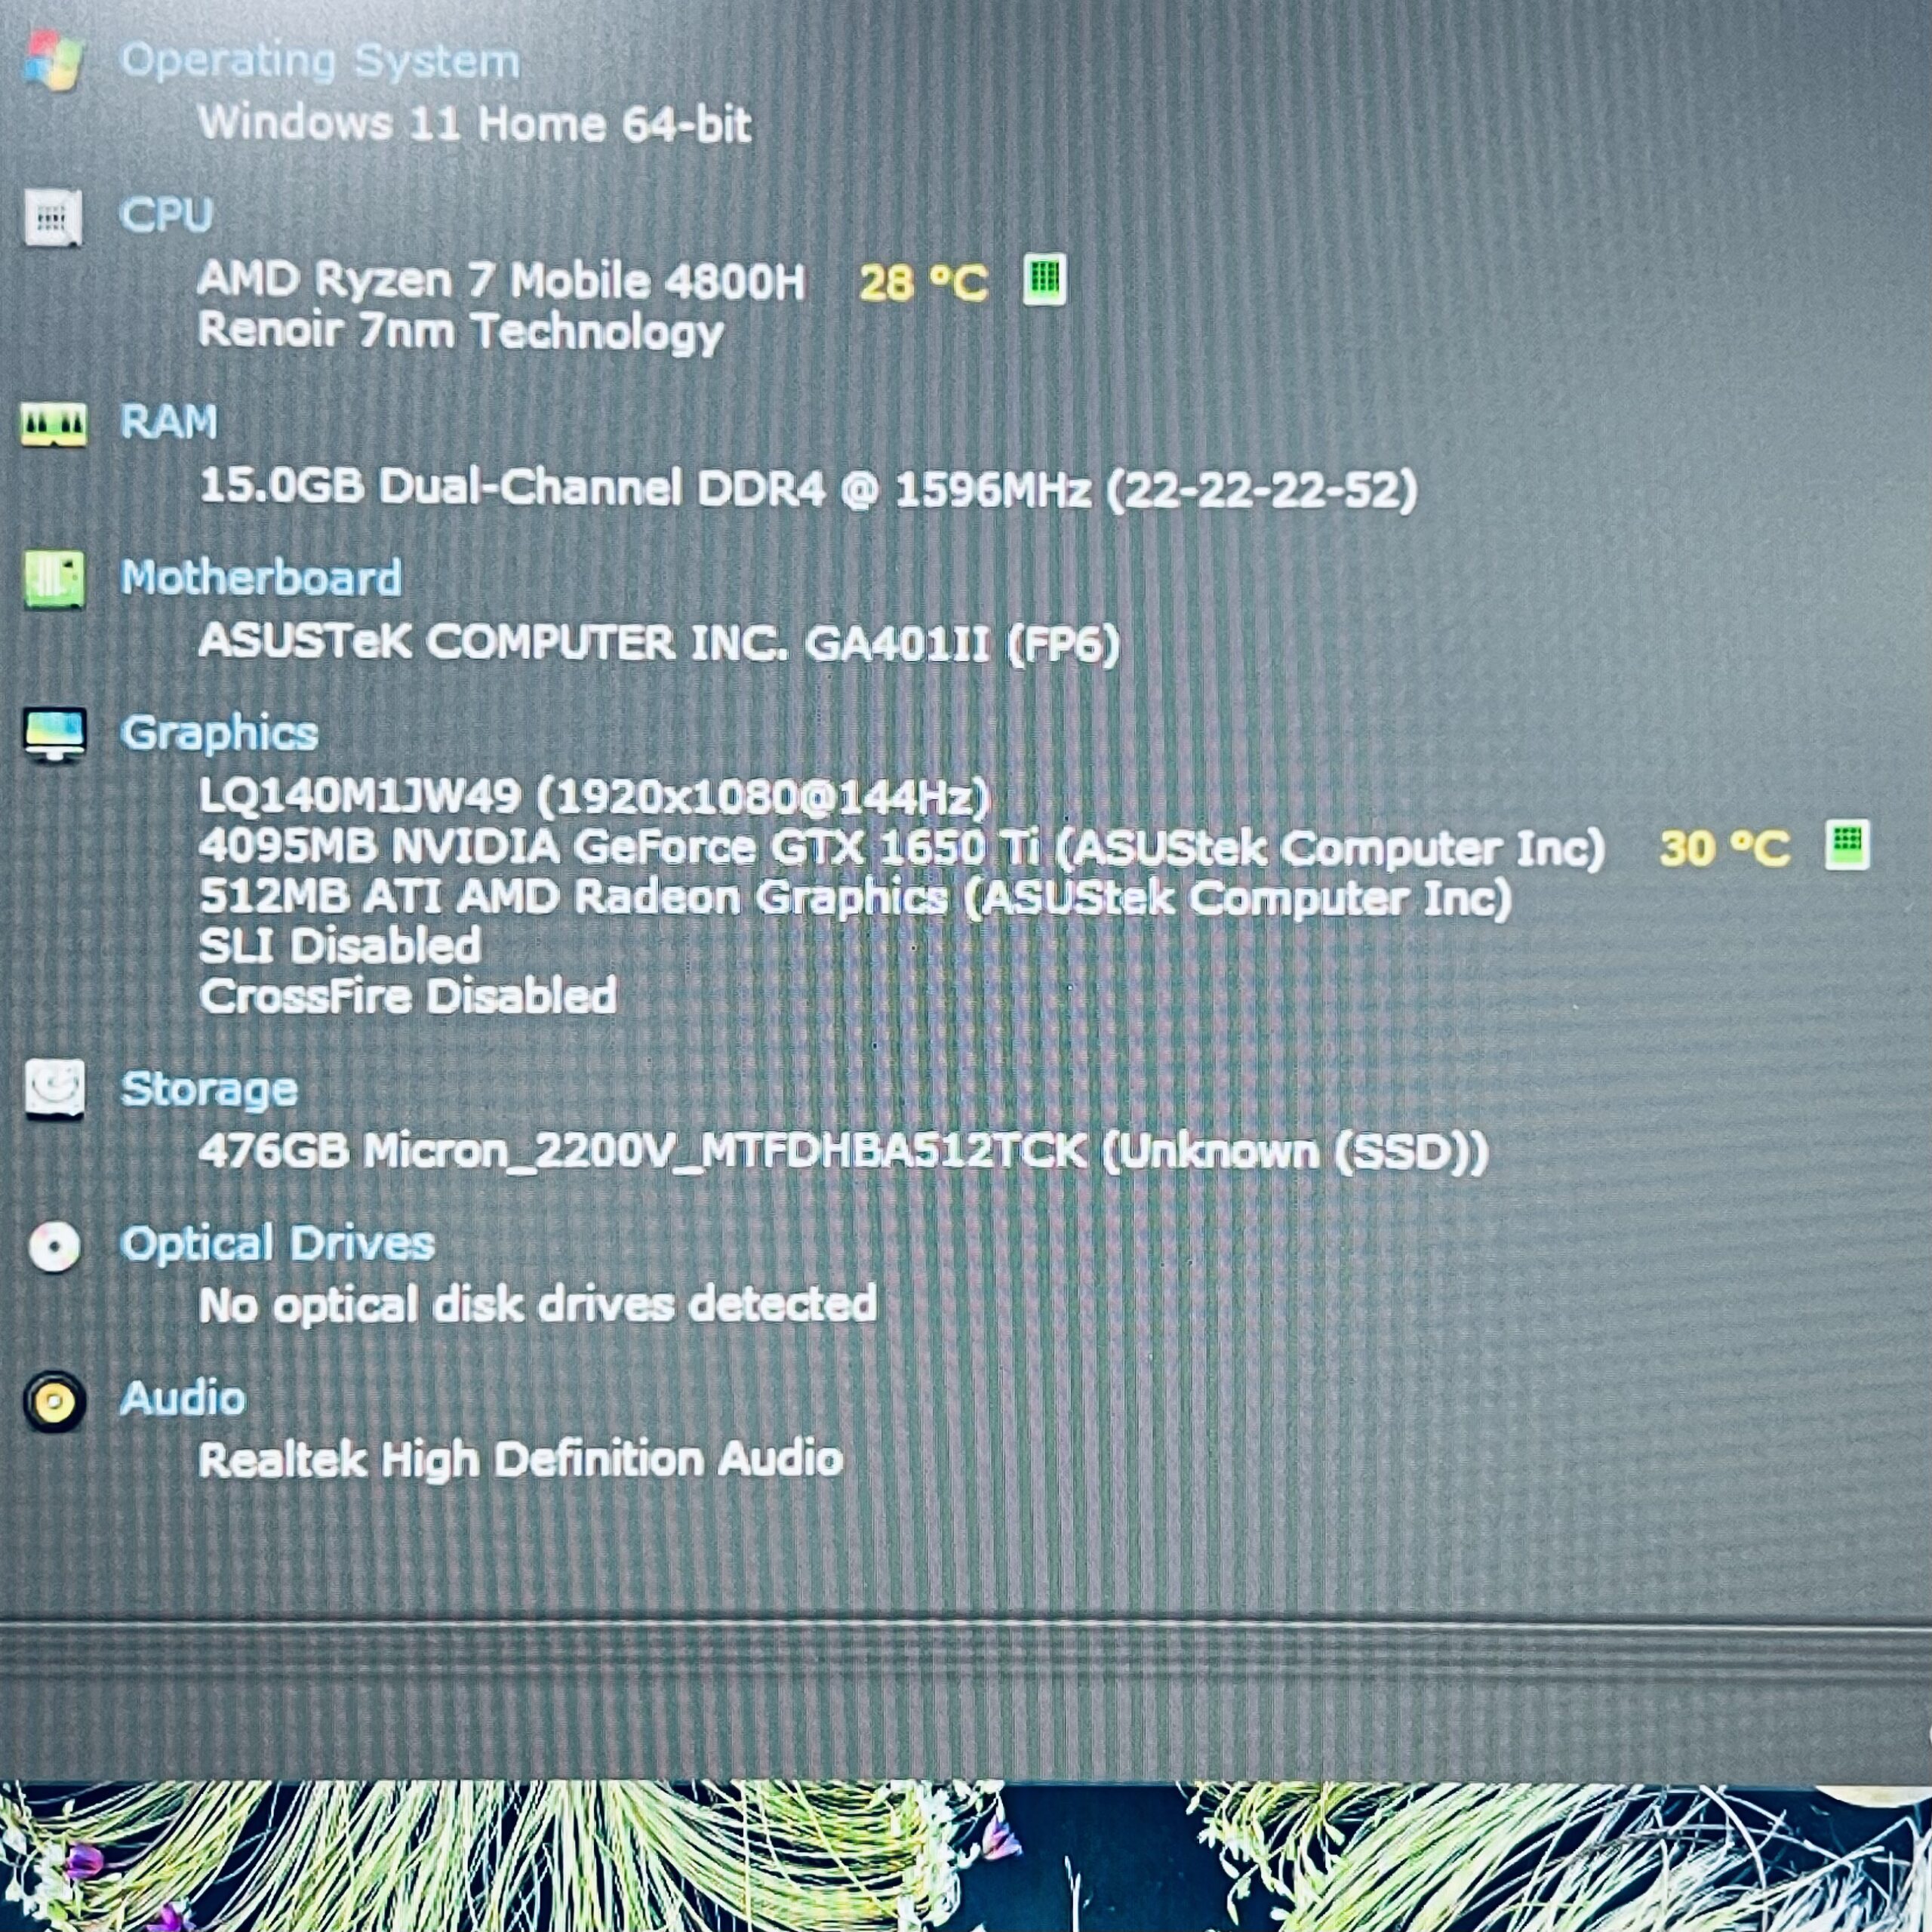This screenshot has height=1932, width=1932.
Task: Click the hard drive icon beside Storage
Action: click(x=54, y=1089)
